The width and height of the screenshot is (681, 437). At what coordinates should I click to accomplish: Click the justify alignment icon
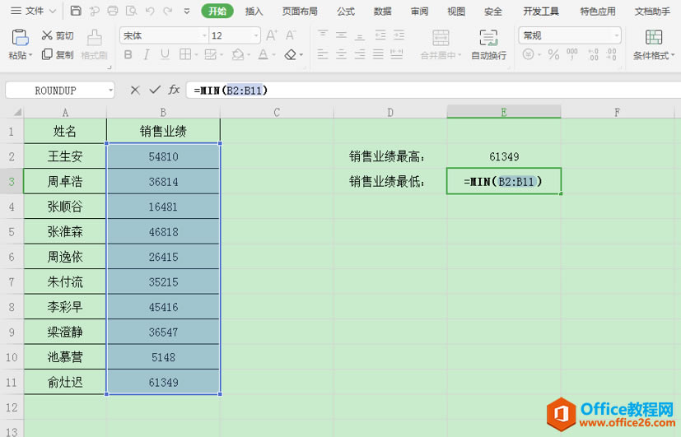[x=378, y=54]
